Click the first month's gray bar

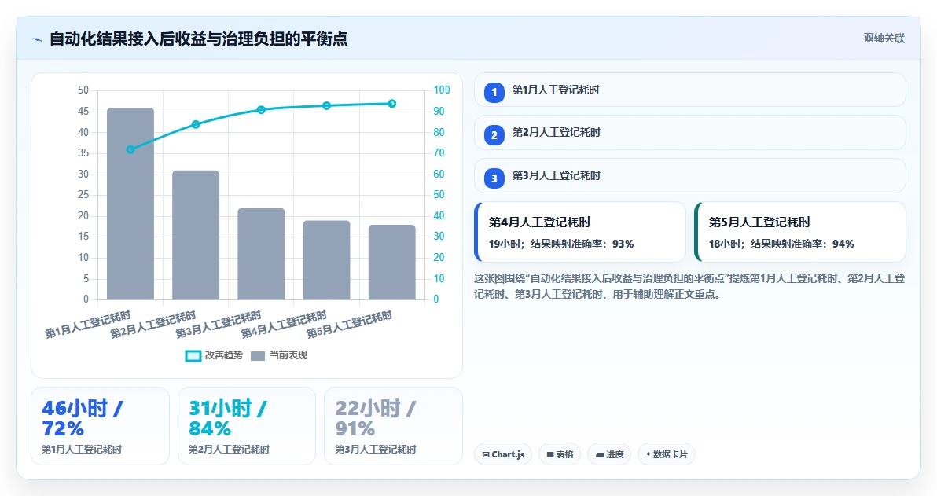click(130, 204)
